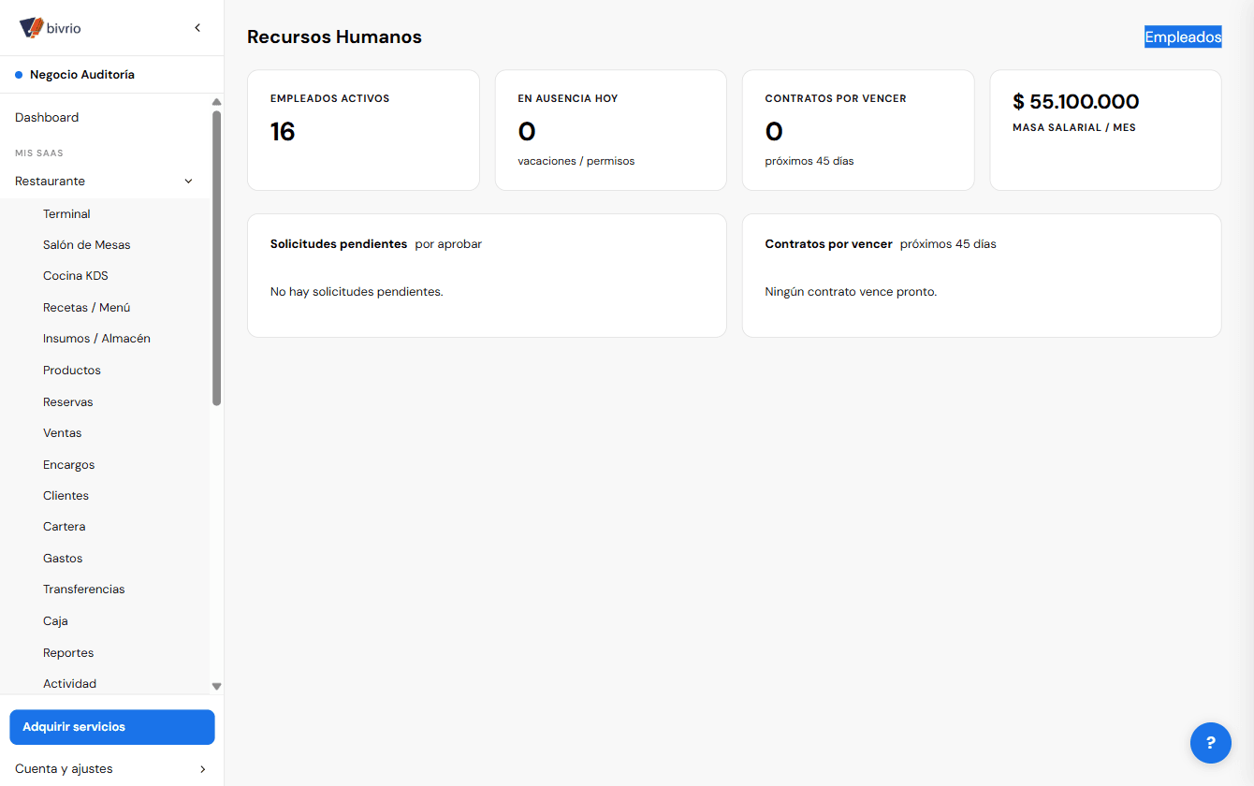The height and width of the screenshot is (786, 1254).
Task: Click 'No hay solicitudes pendientes.' text
Action: 357,292
